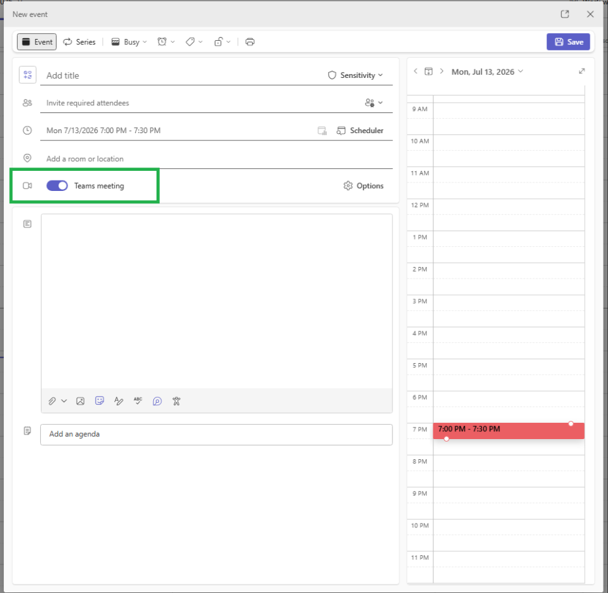
Task: Open the reminder alarm clock menu
Action: click(166, 42)
